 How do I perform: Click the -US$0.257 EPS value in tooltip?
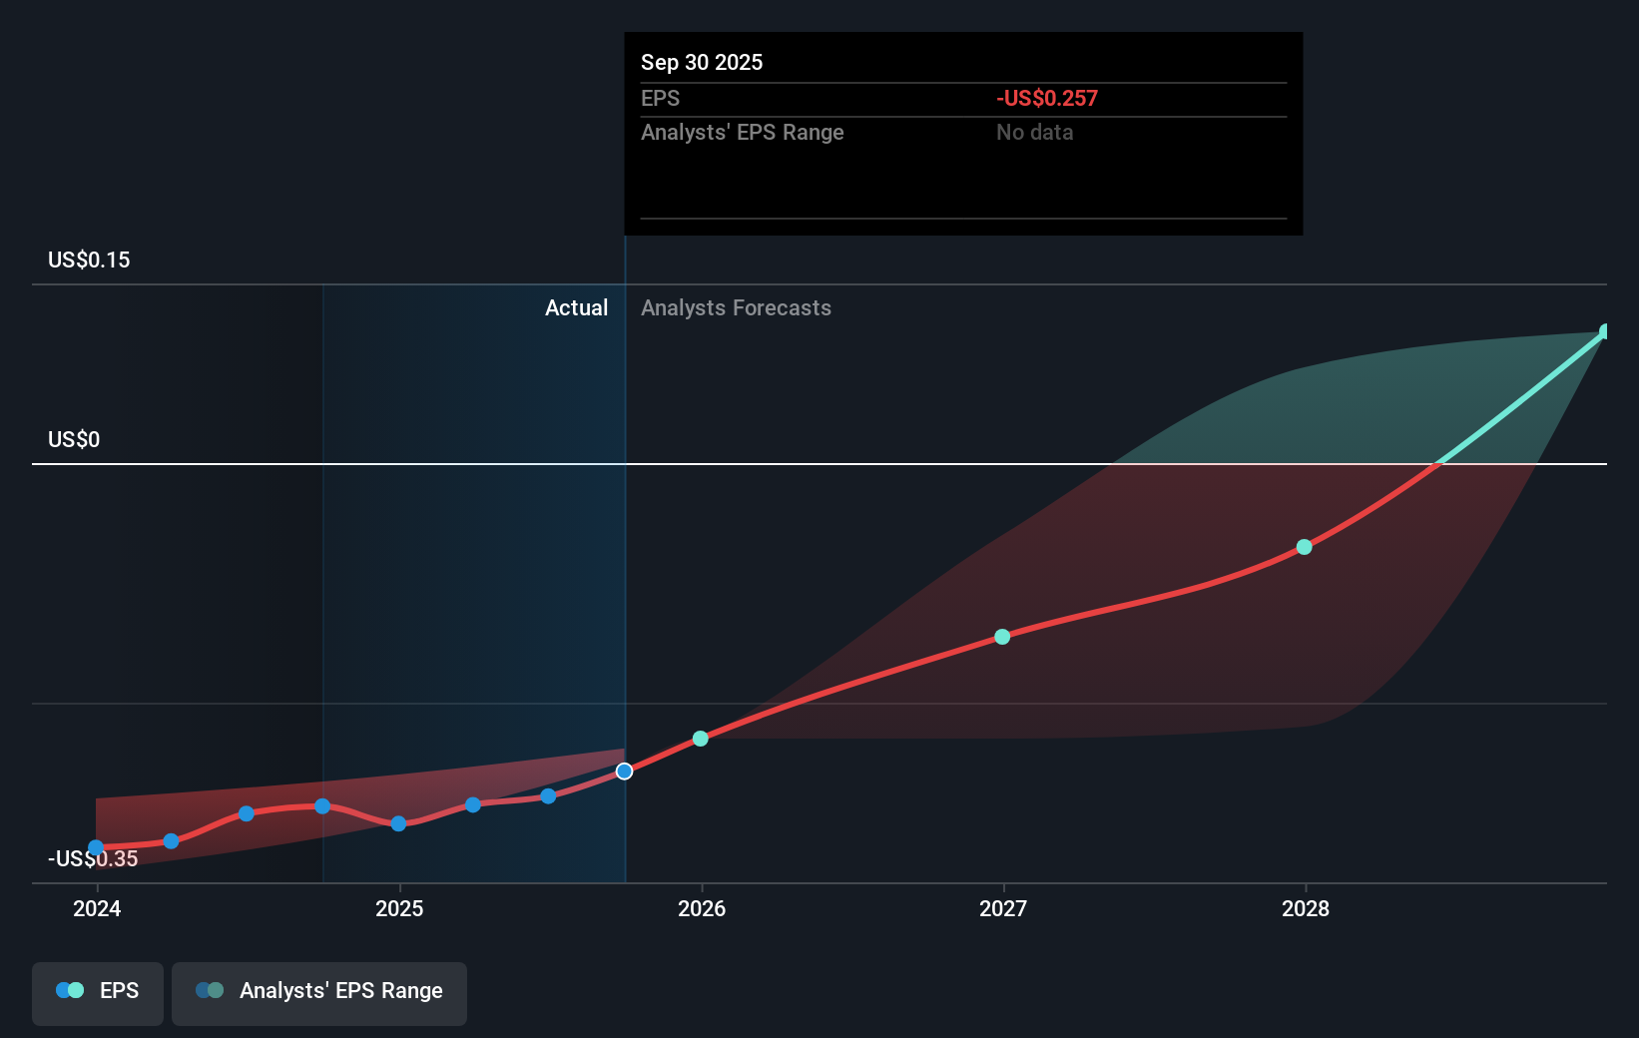pos(1046,99)
